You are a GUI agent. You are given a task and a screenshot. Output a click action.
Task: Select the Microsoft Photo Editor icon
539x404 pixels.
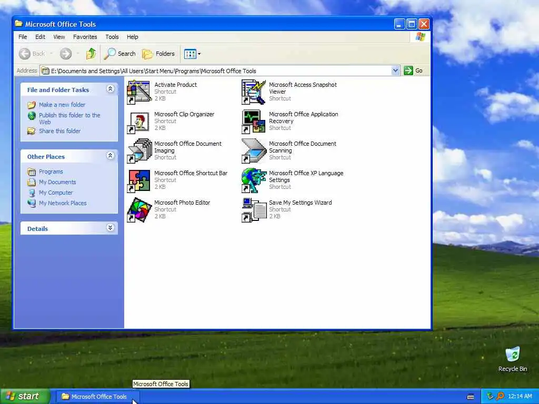tap(139, 210)
